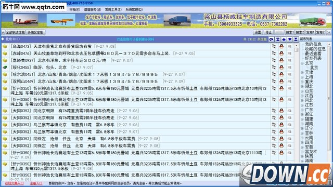Click the 搜索2 button
This screenshot has width=333, height=187.
300,32
